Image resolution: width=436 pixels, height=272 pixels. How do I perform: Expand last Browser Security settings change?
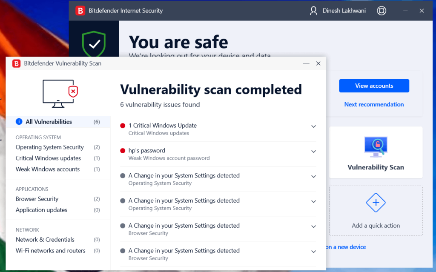(x=313, y=252)
